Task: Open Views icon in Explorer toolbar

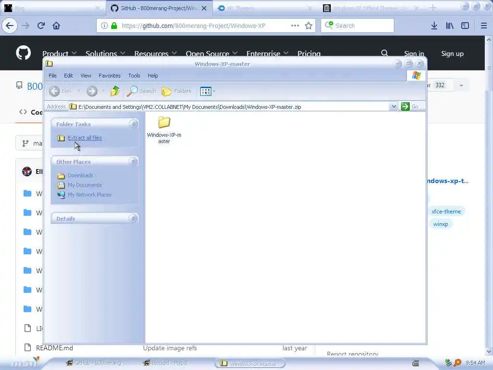Action: point(206,91)
